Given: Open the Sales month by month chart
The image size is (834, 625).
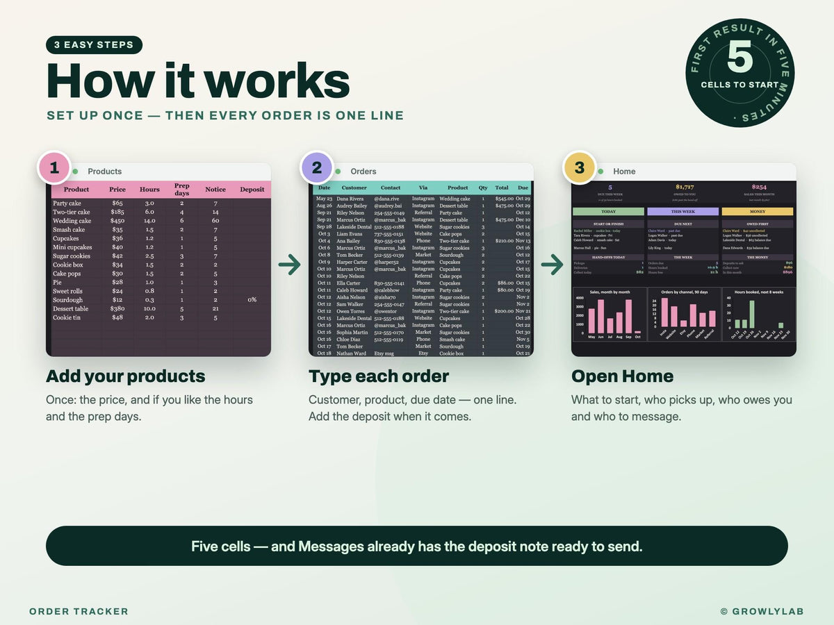Looking at the screenshot, I should pyautogui.click(x=608, y=314).
